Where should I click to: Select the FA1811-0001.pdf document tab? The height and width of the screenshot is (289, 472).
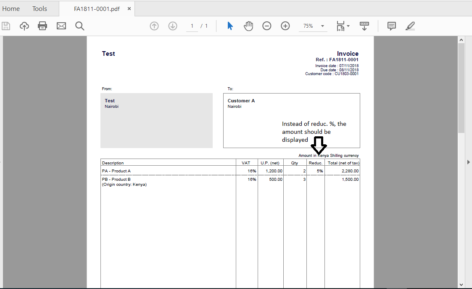click(x=97, y=9)
